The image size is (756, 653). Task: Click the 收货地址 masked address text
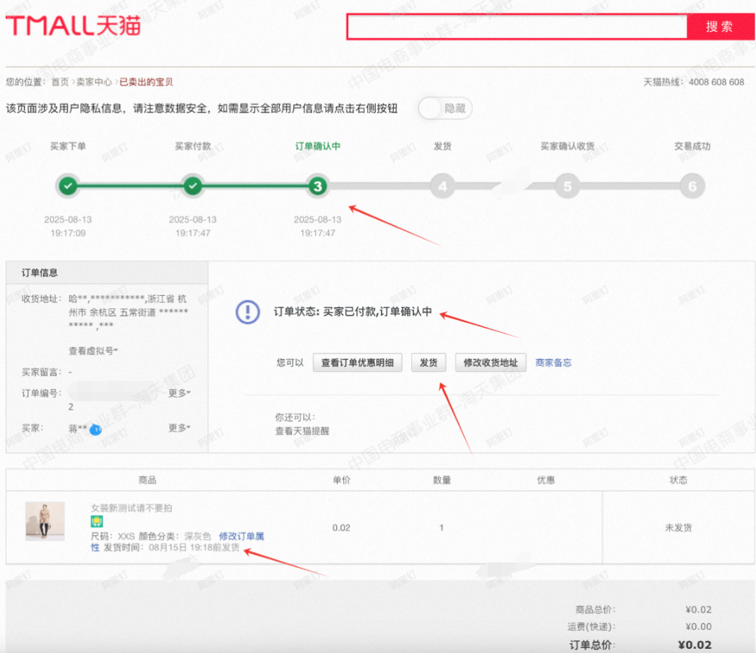click(x=128, y=312)
